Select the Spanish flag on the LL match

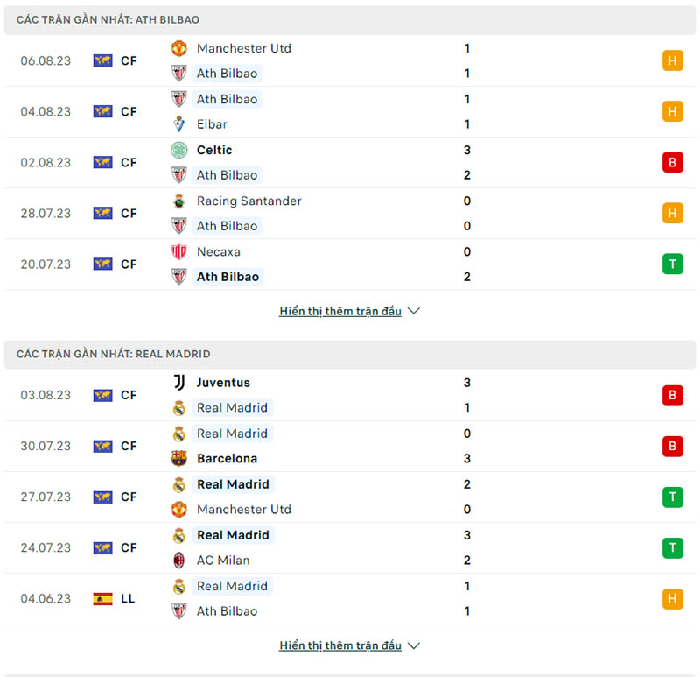[104, 598]
